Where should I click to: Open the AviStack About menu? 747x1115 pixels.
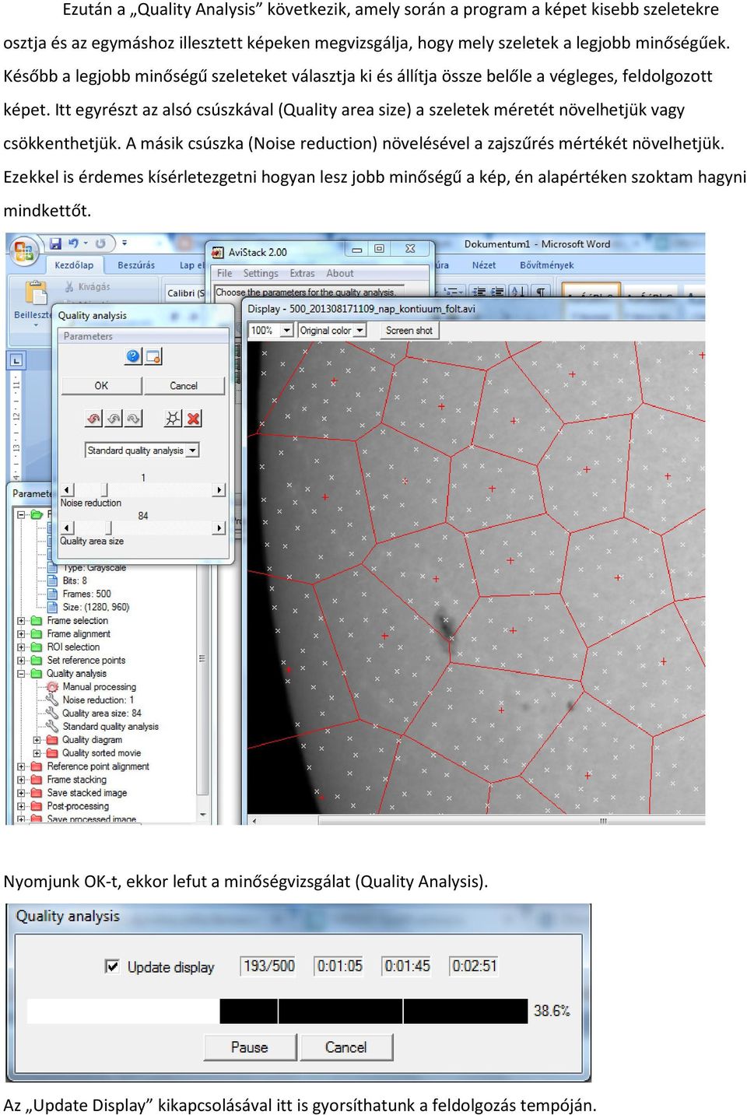(340, 274)
